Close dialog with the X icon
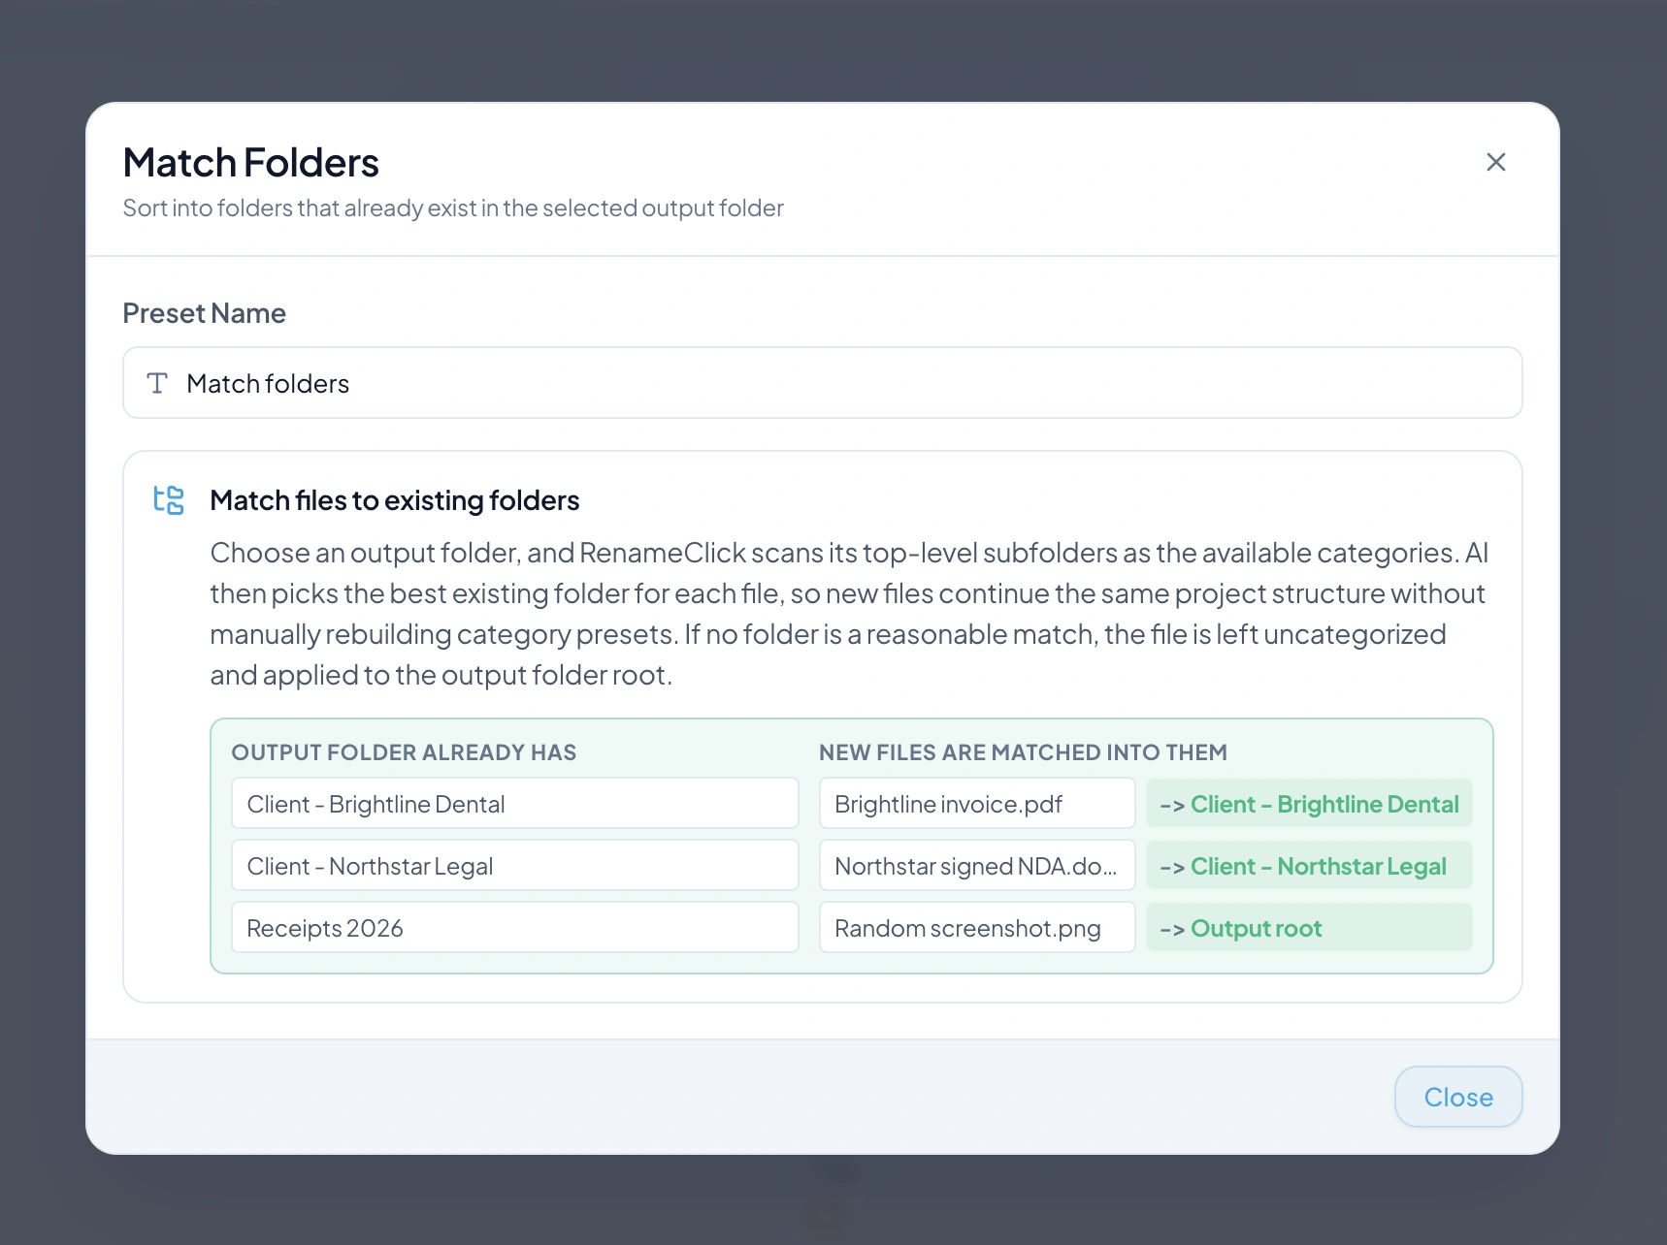Screen dimensions: 1667x1245 [x=1495, y=162]
